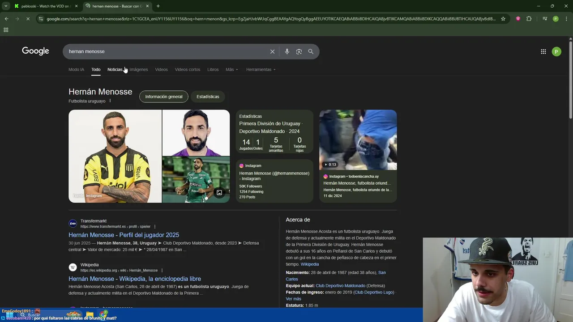Play the Instagram video thumbnail
This screenshot has height=322, width=573.
pos(358,140)
